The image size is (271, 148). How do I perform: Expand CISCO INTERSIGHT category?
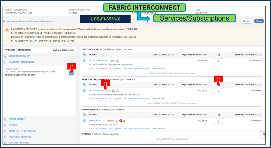click(6, 143)
